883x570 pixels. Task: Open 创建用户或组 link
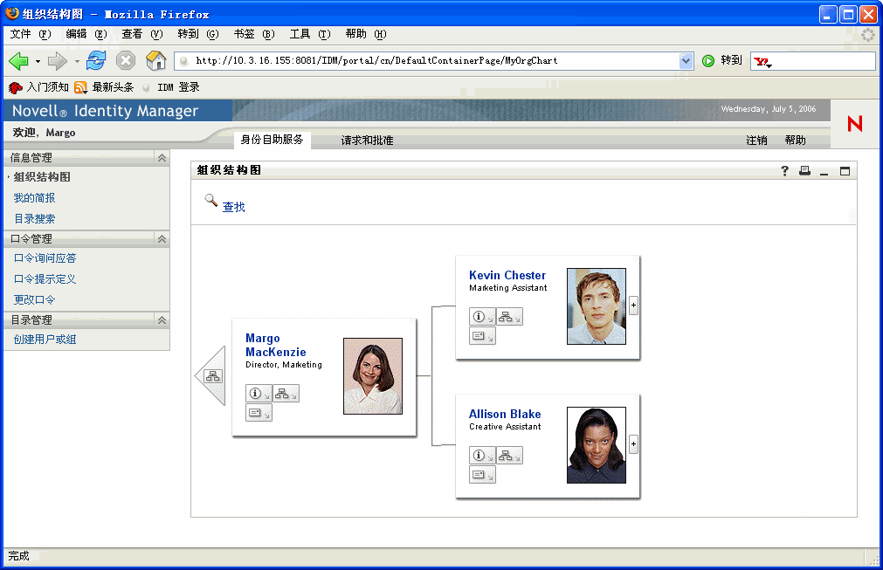pyautogui.click(x=45, y=340)
